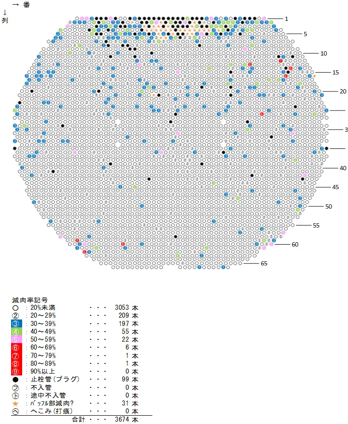
Task: Click the 番 axis label at top
Action: point(26,5)
